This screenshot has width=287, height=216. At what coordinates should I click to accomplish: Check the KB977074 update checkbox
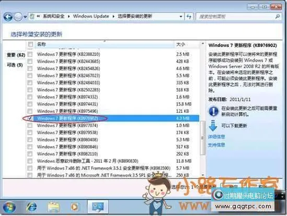coord(30,126)
